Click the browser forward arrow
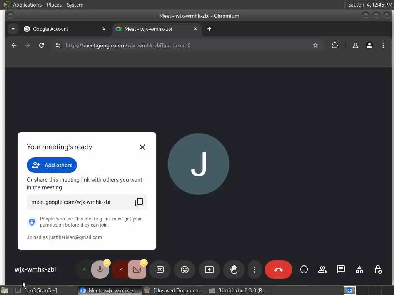 (x=28, y=45)
